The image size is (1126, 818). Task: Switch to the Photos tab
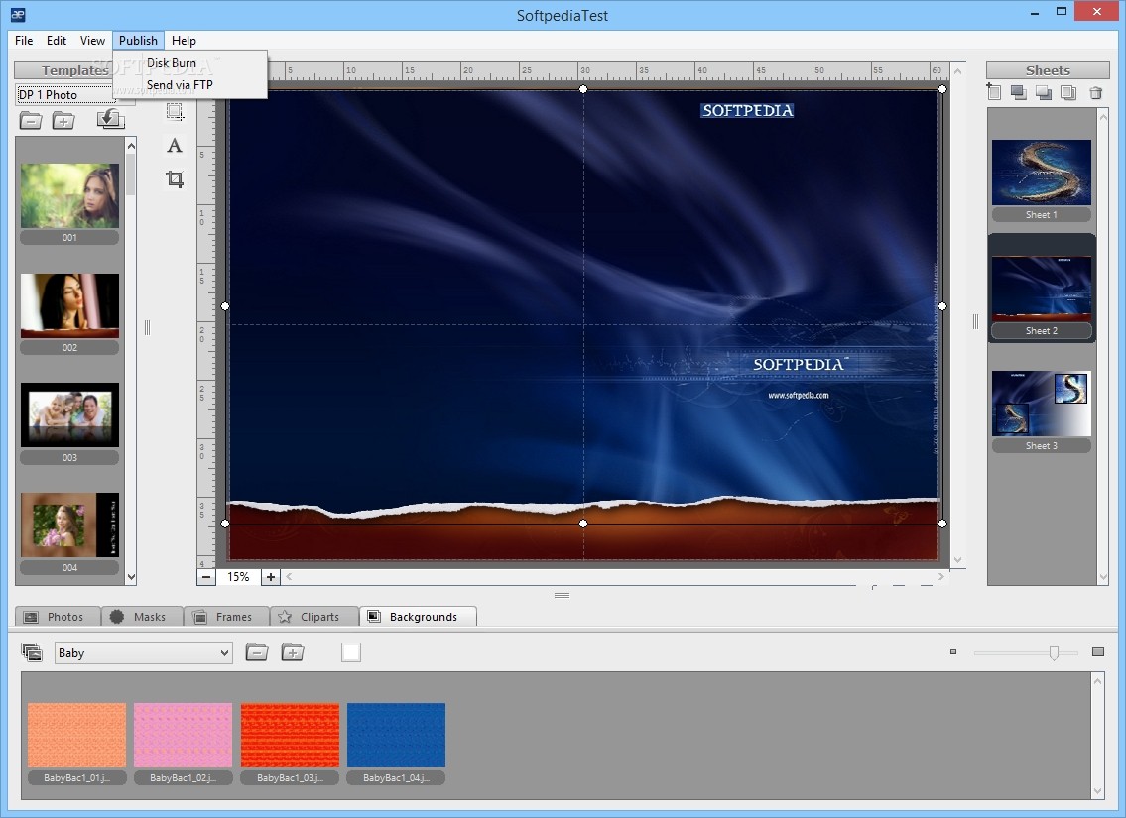click(x=57, y=617)
